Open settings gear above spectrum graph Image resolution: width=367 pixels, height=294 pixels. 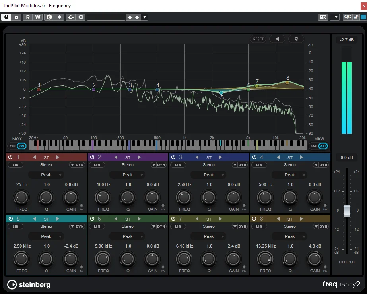(296, 39)
